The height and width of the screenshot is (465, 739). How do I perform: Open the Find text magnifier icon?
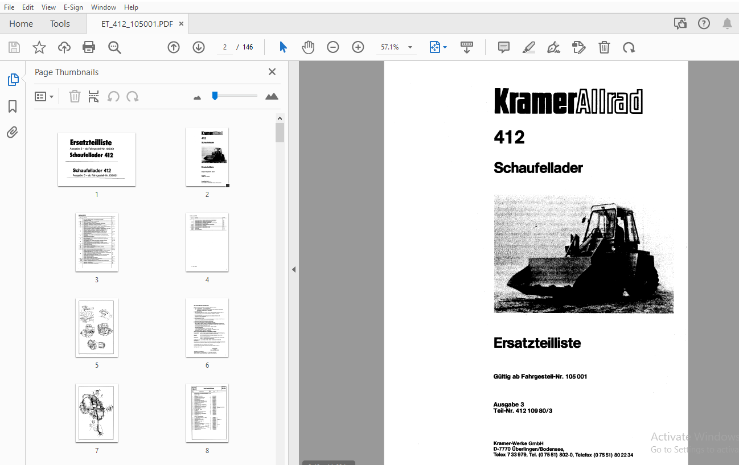tap(114, 47)
